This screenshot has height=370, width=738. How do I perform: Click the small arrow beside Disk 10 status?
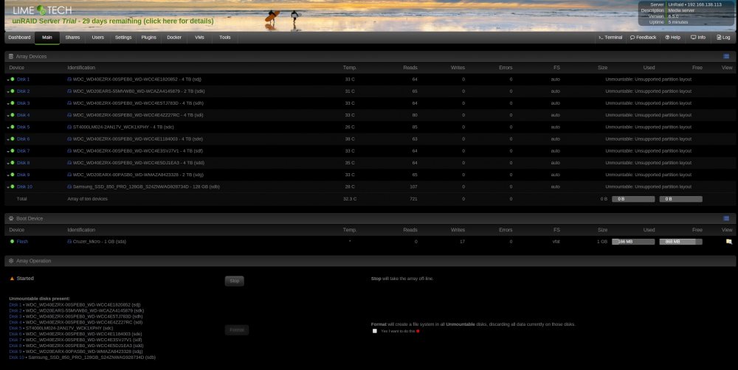(8, 187)
